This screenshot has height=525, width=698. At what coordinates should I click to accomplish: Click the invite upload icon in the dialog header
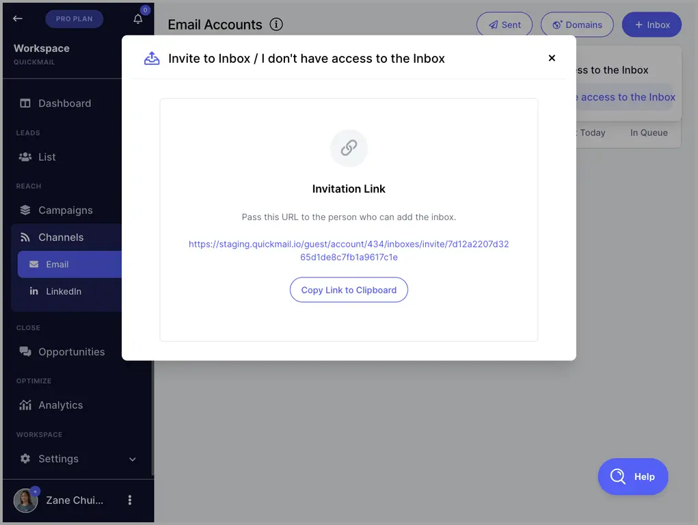tap(152, 58)
